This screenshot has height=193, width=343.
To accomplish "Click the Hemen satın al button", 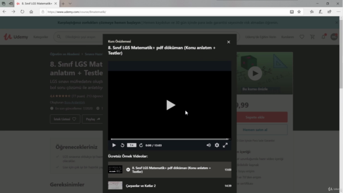I will (262, 130).
